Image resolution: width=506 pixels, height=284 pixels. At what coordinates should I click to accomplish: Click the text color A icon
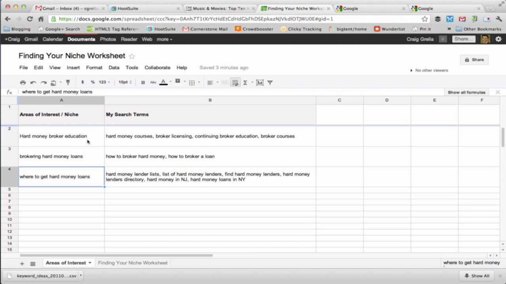click(164, 82)
